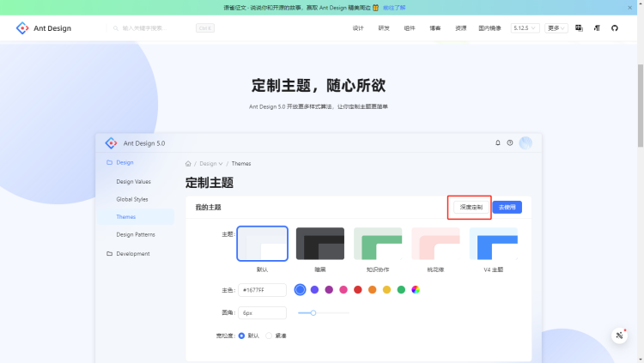
Task: Click the home icon in the breadcrumb
Action: pyautogui.click(x=188, y=163)
